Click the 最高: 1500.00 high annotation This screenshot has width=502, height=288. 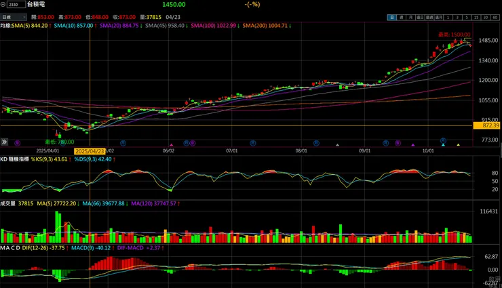tap(455, 35)
